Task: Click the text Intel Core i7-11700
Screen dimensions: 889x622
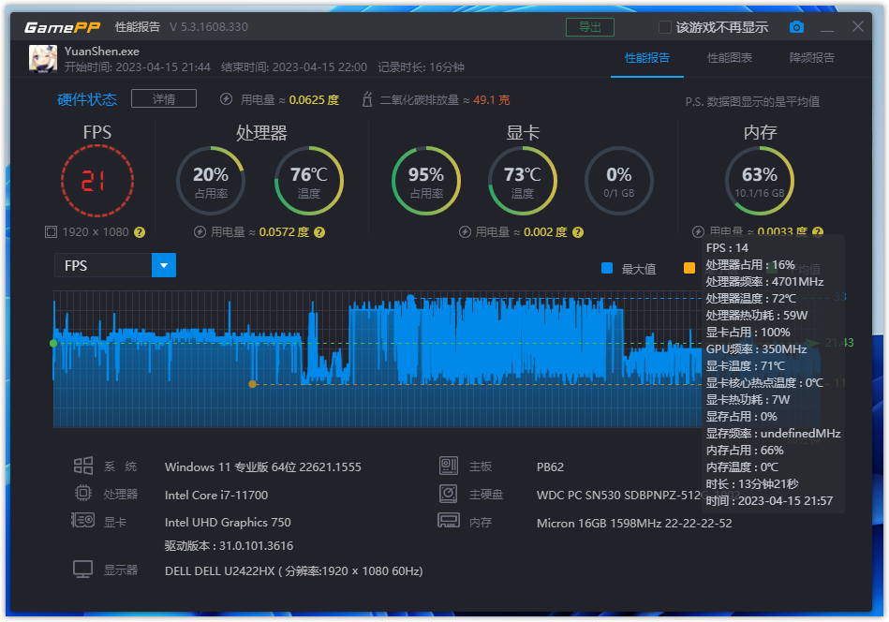Action: 216,495
